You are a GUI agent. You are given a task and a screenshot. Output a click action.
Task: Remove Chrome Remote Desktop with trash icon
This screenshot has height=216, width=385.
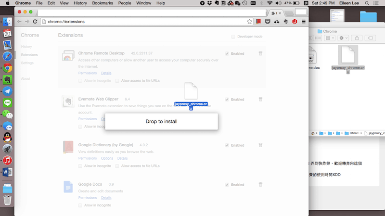pyautogui.click(x=260, y=53)
